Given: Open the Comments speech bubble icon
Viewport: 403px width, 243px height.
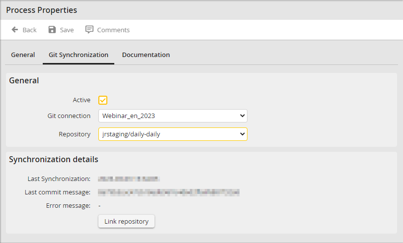Looking at the screenshot, I should pos(89,30).
